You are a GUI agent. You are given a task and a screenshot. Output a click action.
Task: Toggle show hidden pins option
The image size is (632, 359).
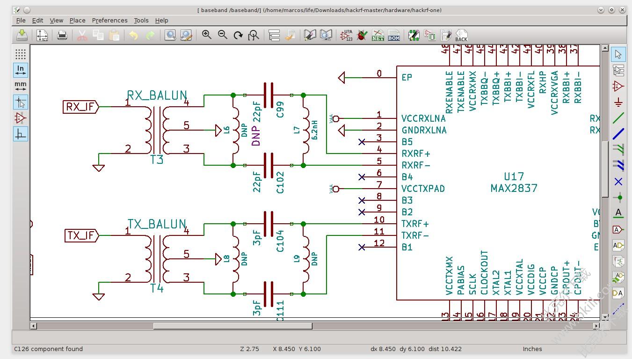(x=21, y=118)
